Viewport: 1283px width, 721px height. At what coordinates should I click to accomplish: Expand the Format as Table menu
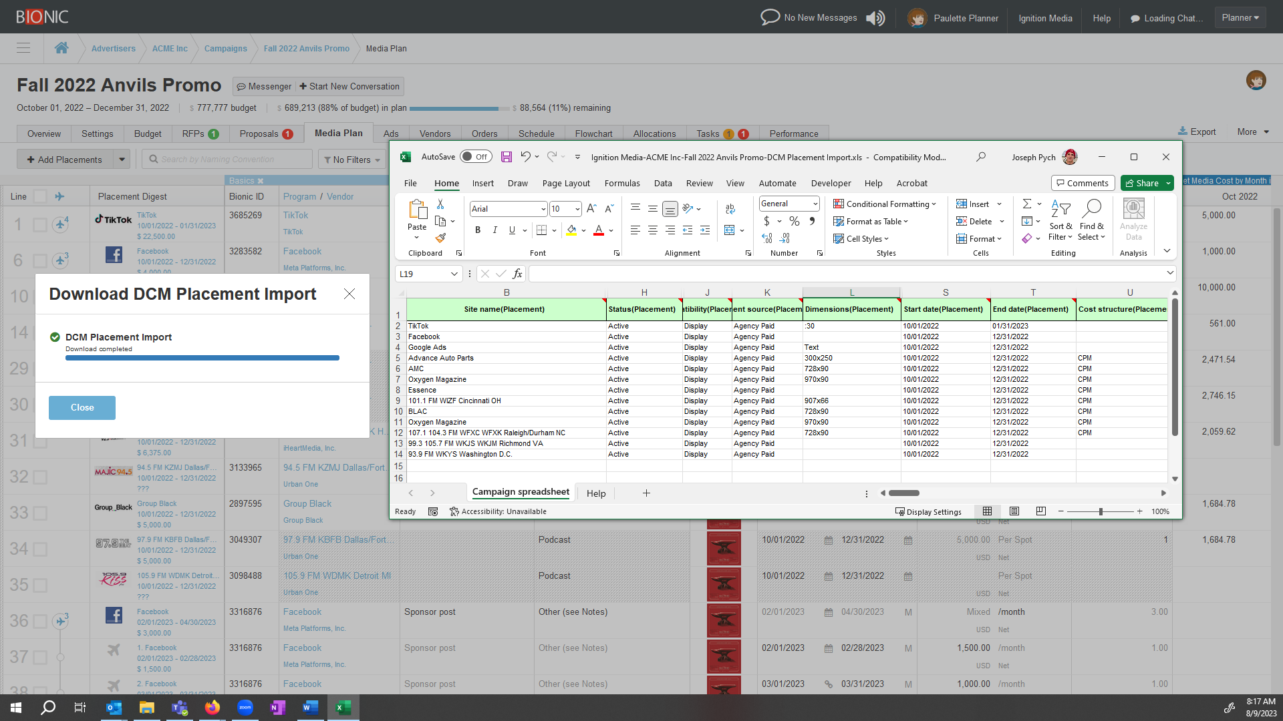871,222
